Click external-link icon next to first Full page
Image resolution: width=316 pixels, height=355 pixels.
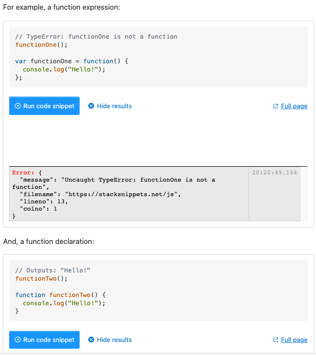pyautogui.click(x=276, y=106)
